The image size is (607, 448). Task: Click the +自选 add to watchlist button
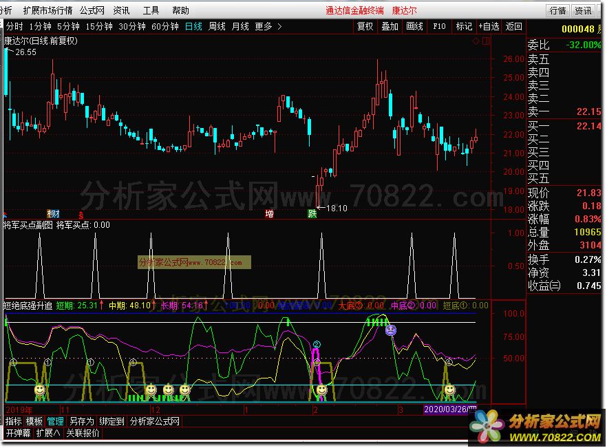488,27
